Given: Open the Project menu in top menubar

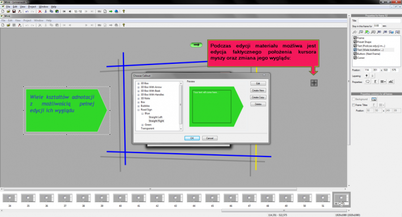Looking at the screenshot, I should click(x=32, y=7).
